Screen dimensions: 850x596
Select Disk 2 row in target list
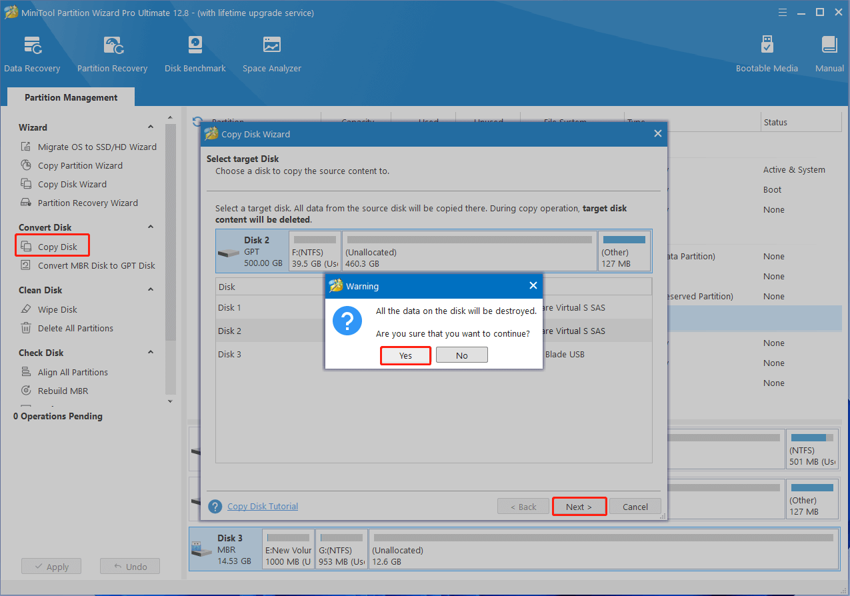coord(433,331)
